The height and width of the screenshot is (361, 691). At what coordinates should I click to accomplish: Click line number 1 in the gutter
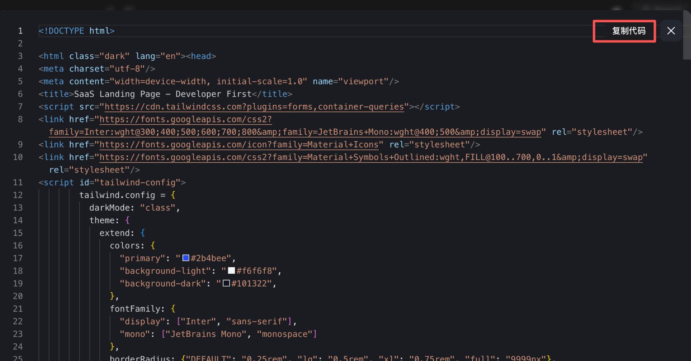coord(20,31)
